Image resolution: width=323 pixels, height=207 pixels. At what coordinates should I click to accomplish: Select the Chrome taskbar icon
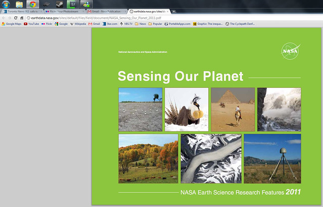pos(32,5)
